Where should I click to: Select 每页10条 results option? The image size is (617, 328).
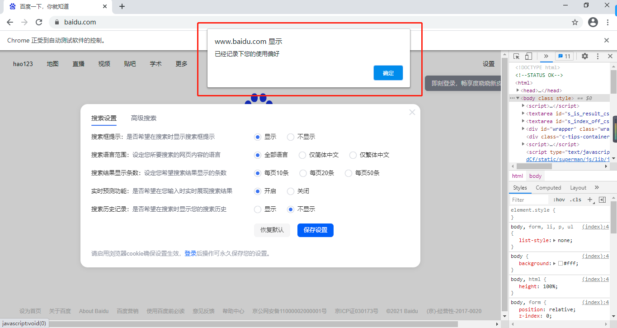point(258,173)
